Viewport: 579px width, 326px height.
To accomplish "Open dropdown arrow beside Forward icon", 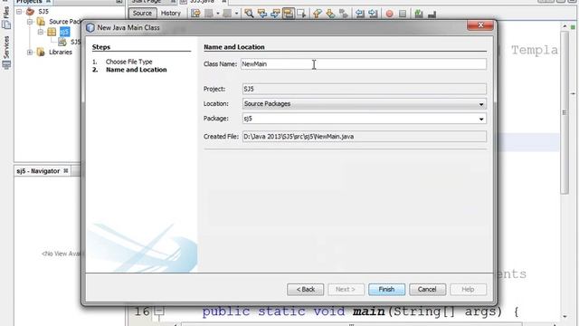I will pos(236,14).
